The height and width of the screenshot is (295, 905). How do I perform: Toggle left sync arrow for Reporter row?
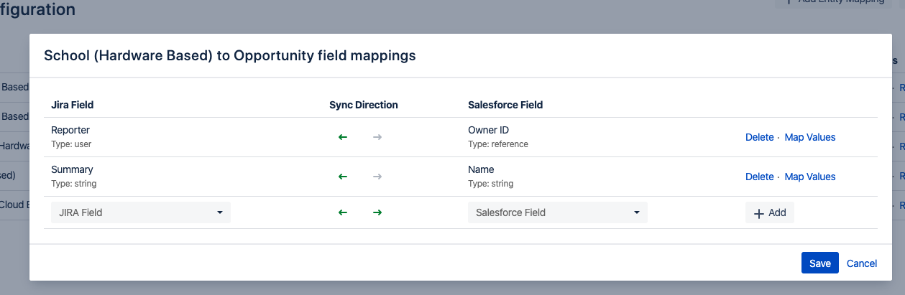tap(343, 137)
